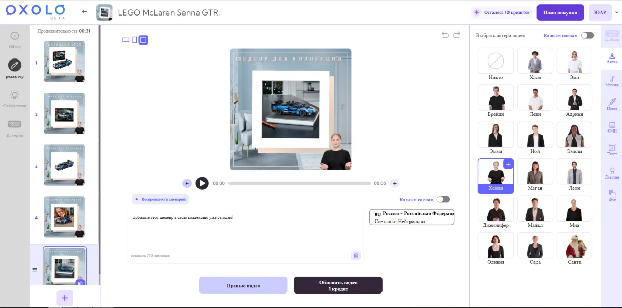Choose the Адриан actor
Viewport: 622px width, 308px height.
574,101
